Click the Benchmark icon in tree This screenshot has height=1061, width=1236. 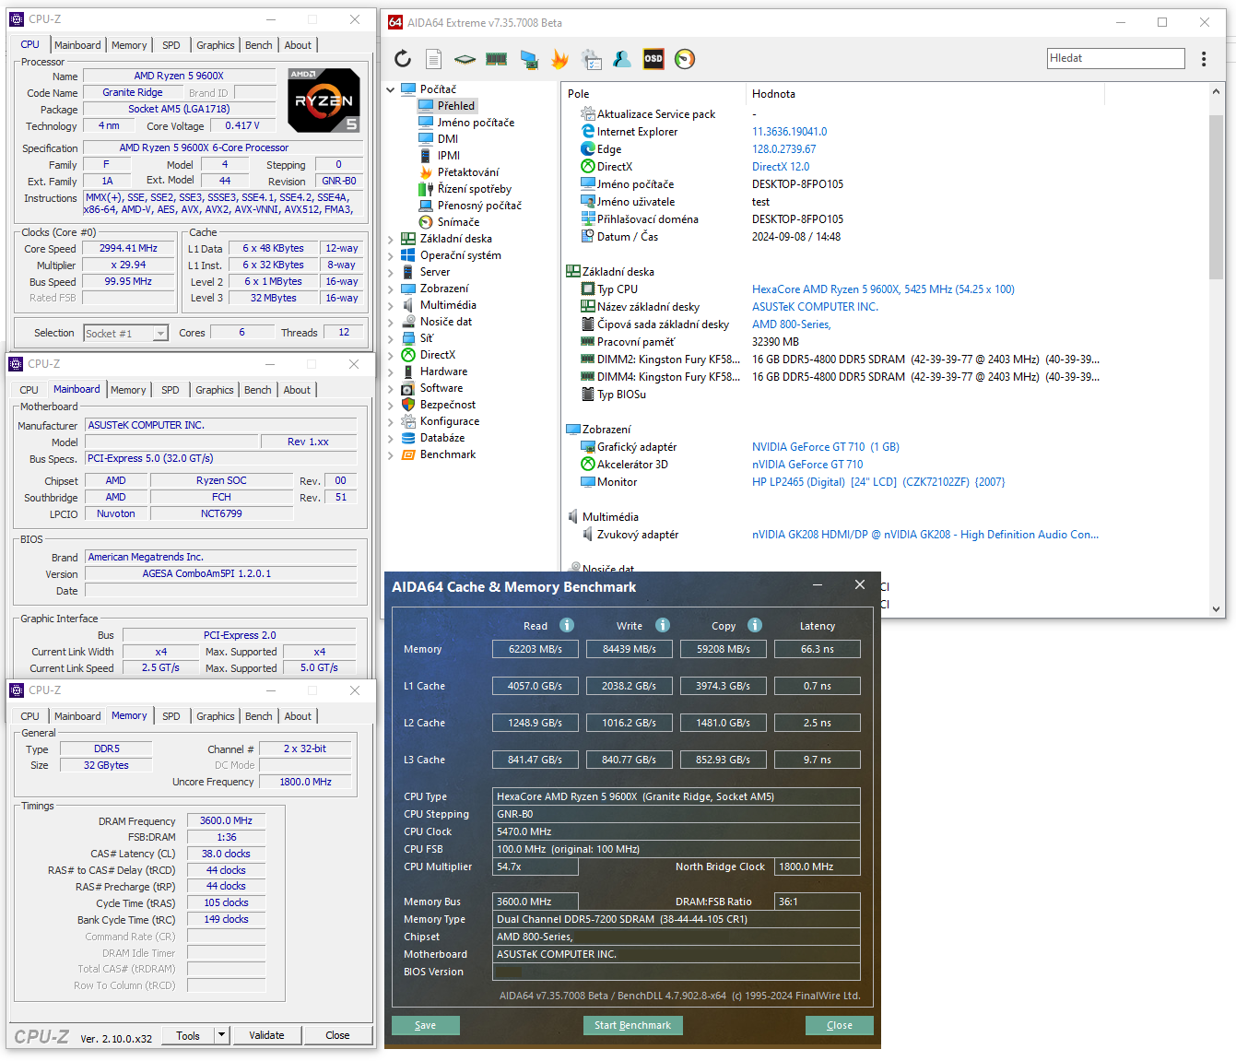[x=408, y=454]
